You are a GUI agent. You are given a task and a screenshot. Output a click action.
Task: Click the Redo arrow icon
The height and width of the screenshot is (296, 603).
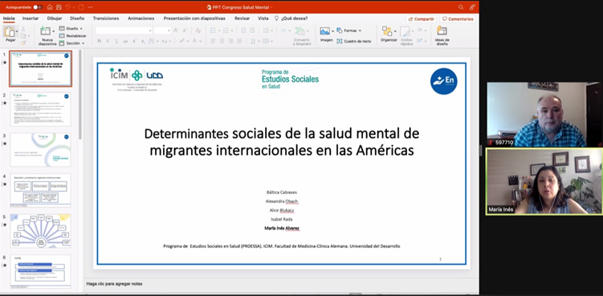click(x=81, y=7)
